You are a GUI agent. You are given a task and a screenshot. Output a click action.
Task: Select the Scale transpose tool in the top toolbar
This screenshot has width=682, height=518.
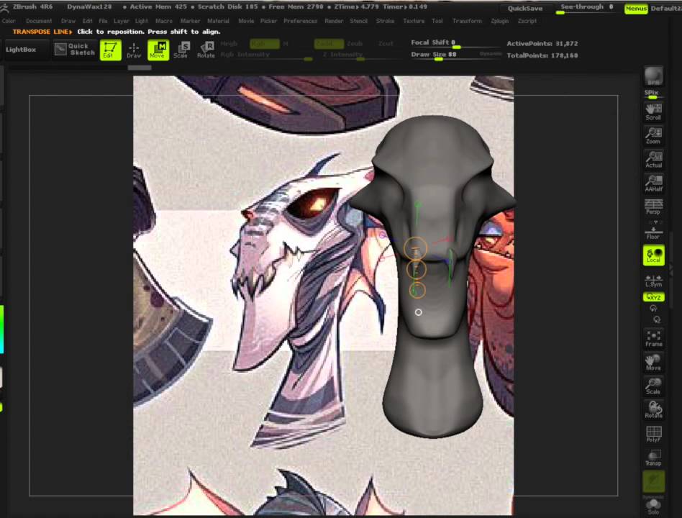coord(181,50)
